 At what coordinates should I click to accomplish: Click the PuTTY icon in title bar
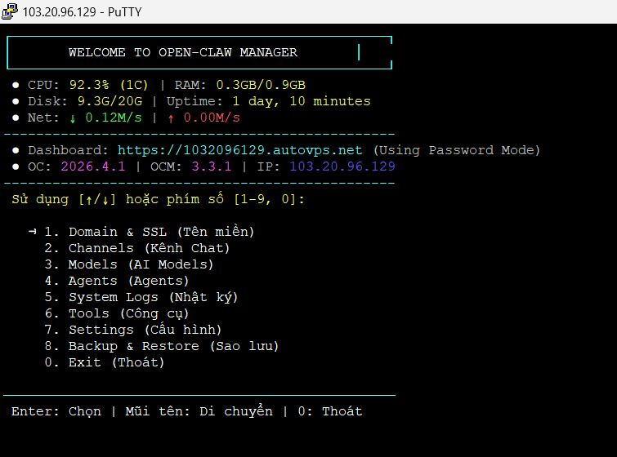click(x=10, y=11)
